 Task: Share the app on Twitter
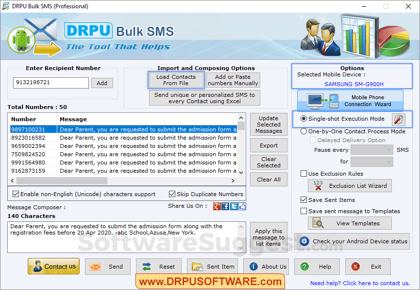tap(233, 207)
